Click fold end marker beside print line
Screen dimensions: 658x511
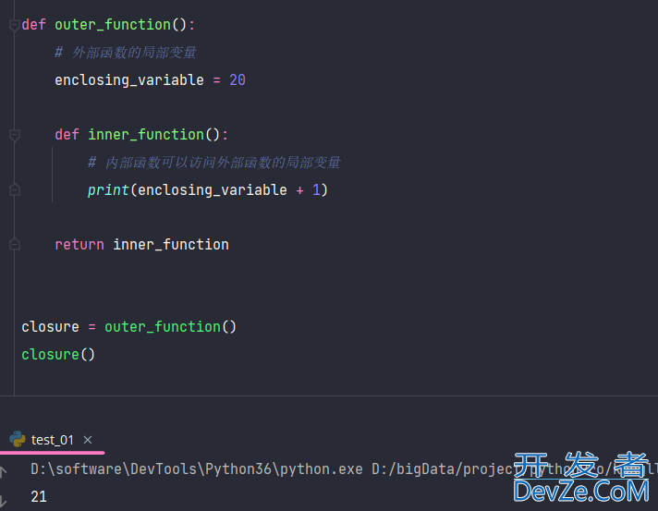click(x=14, y=190)
